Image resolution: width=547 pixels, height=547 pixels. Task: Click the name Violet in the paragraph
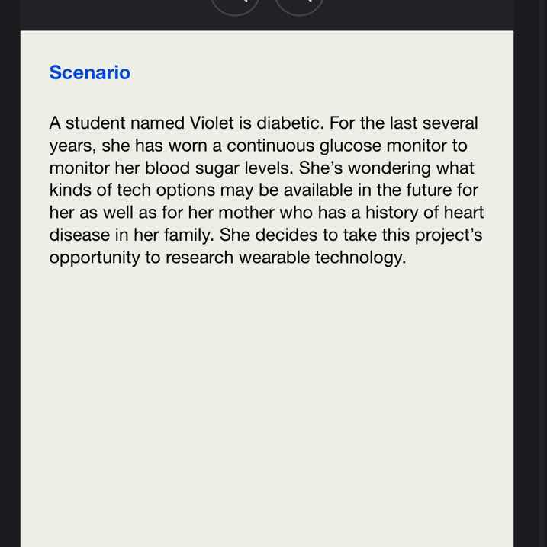pyautogui.click(x=211, y=123)
